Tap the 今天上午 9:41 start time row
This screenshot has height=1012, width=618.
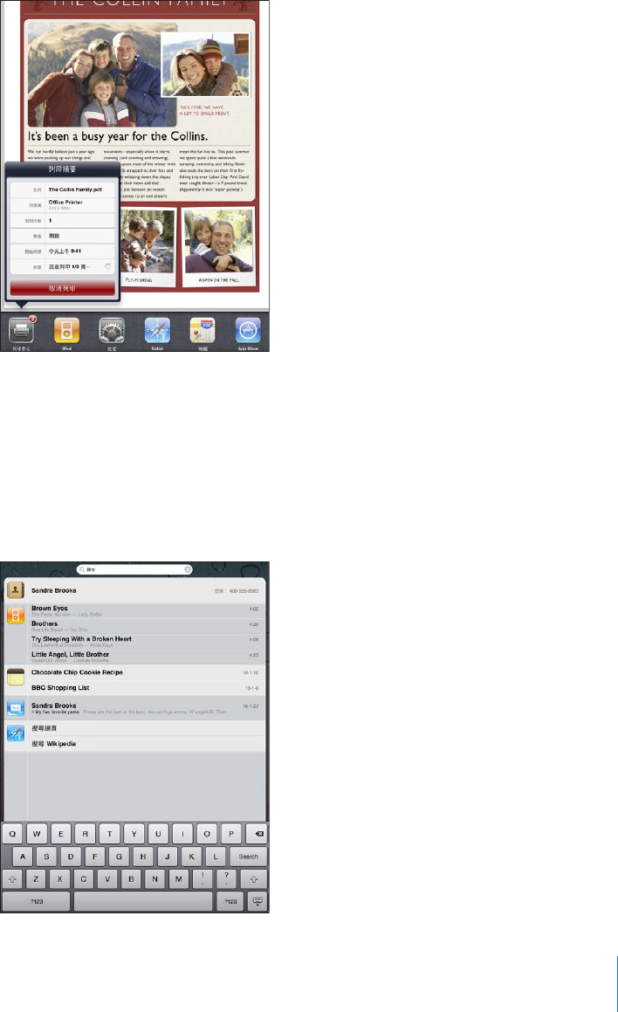[63, 251]
